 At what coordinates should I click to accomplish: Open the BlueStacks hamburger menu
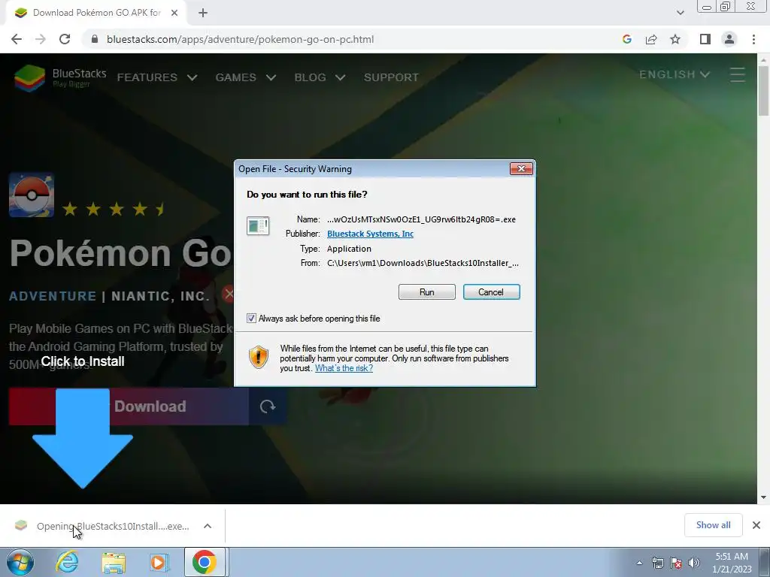[738, 74]
